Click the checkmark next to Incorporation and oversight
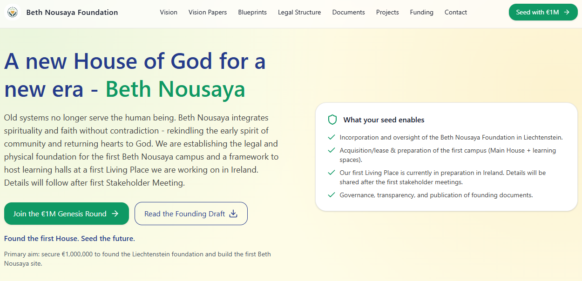The width and height of the screenshot is (582, 281). (332, 137)
